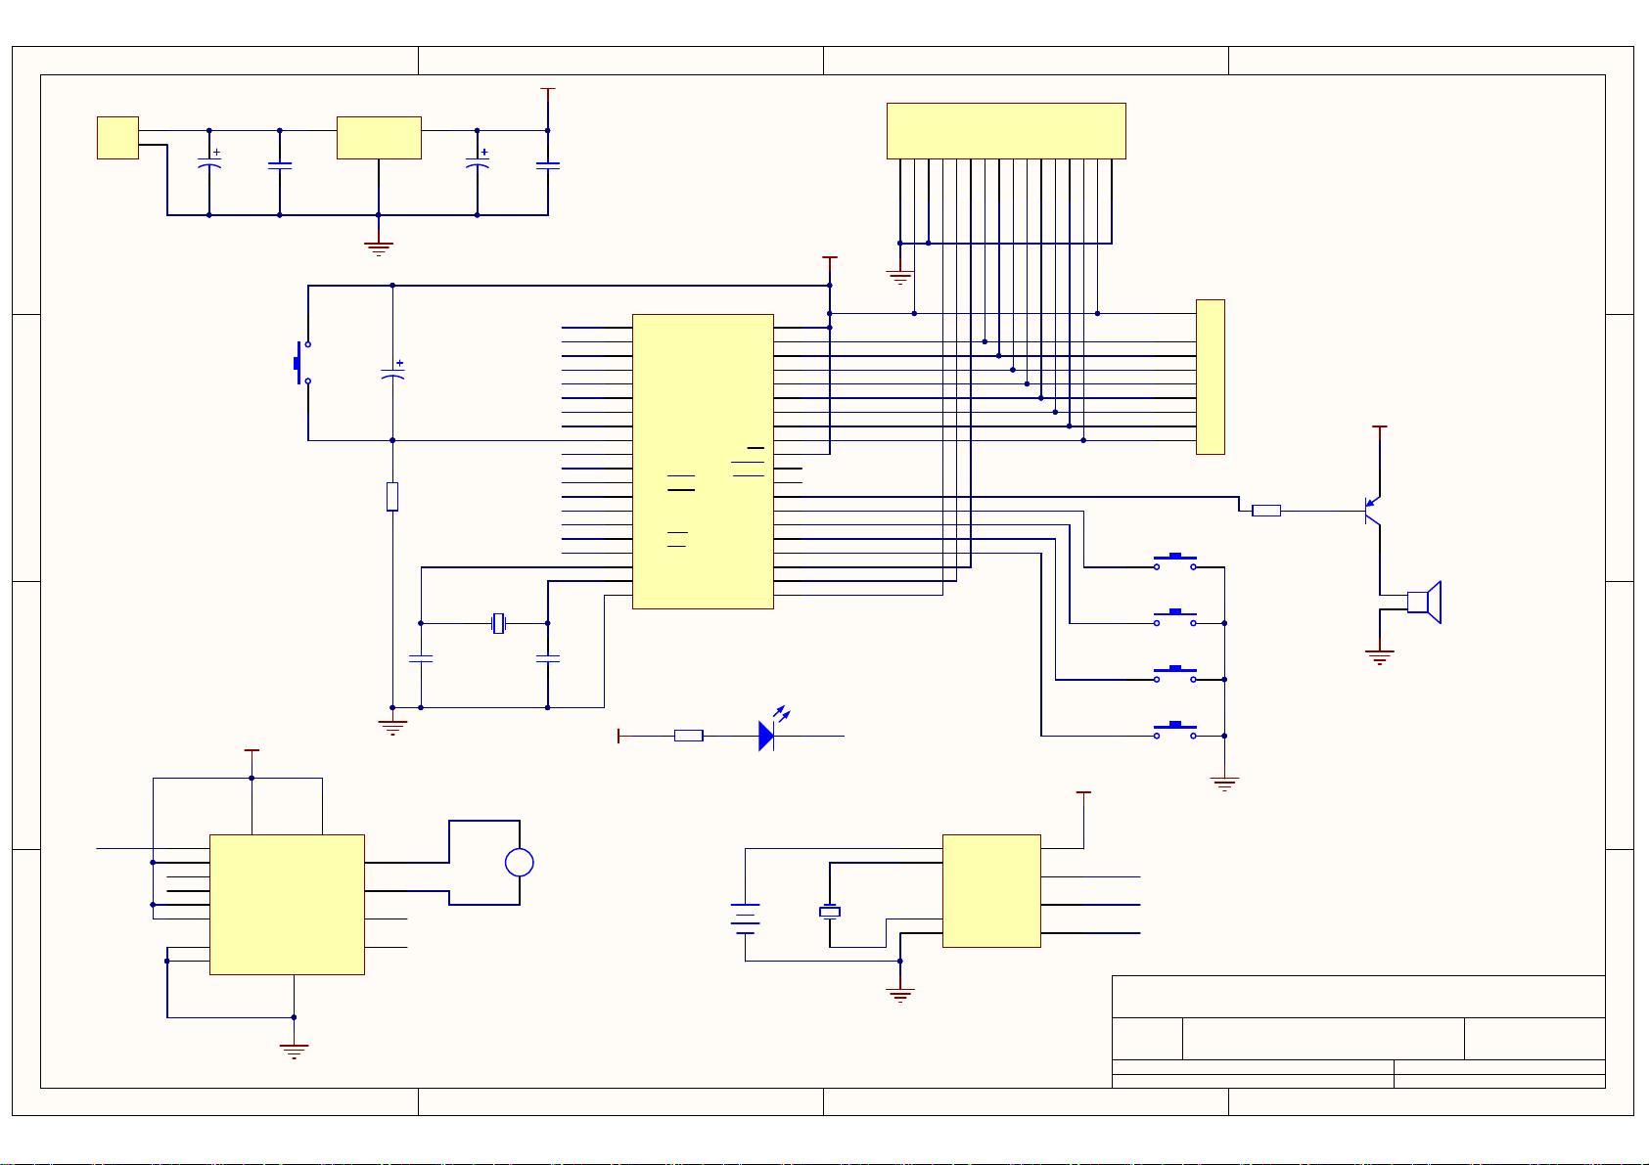This screenshot has width=1649, height=1165.
Task: Click the polarized capacitor beside the reset switch
Action: click(x=392, y=370)
